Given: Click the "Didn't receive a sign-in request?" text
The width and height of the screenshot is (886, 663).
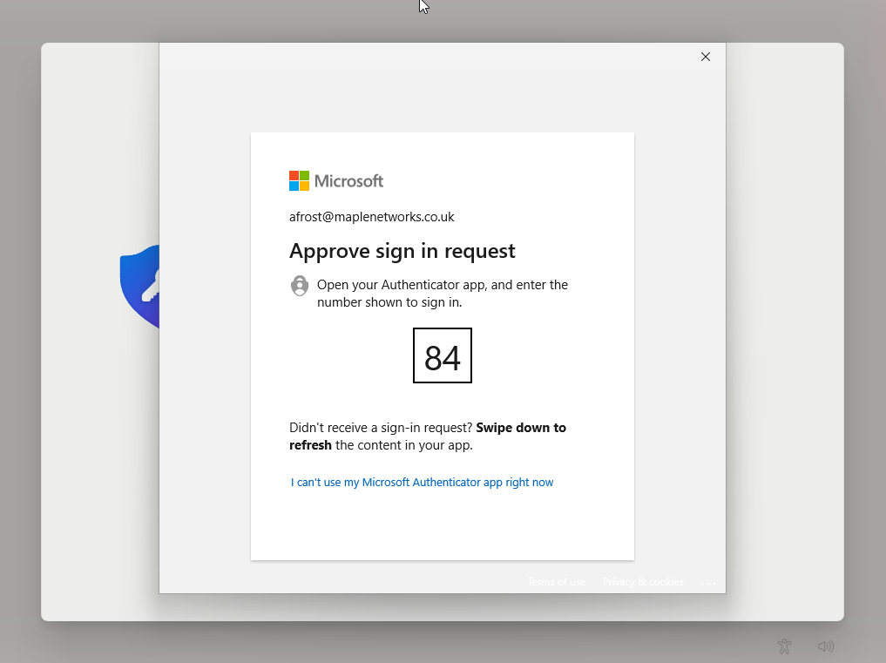Looking at the screenshot, I should point(381,428).
